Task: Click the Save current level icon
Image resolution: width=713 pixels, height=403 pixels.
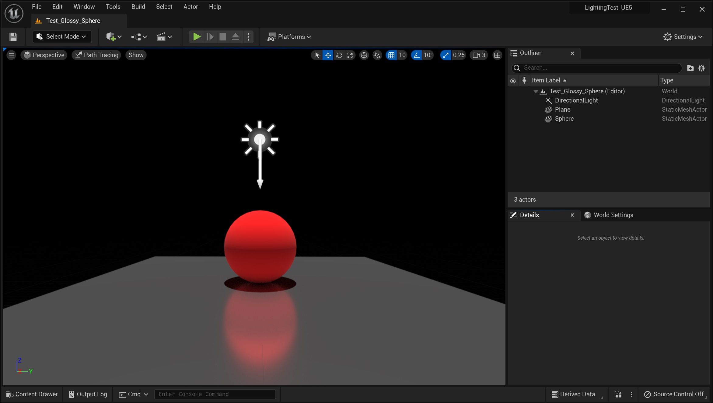Action: click(x=13, y=37)
